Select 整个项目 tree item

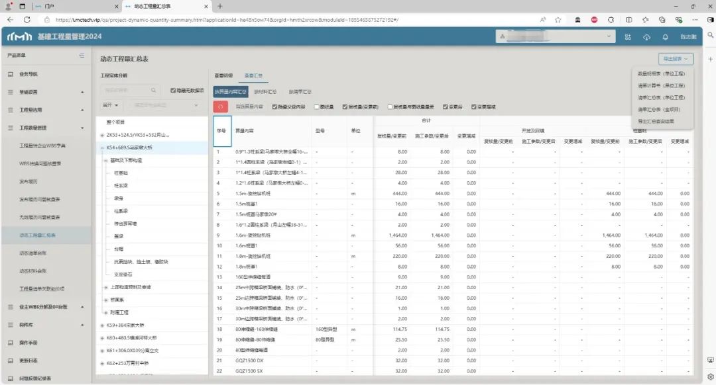coord(115,122)
